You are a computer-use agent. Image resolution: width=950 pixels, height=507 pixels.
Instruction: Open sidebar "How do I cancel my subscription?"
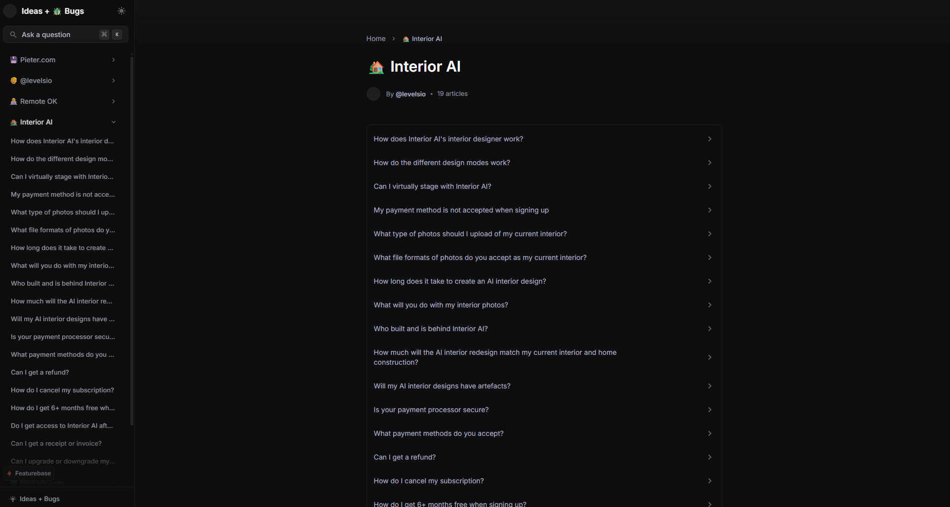[x=62, y=390]
